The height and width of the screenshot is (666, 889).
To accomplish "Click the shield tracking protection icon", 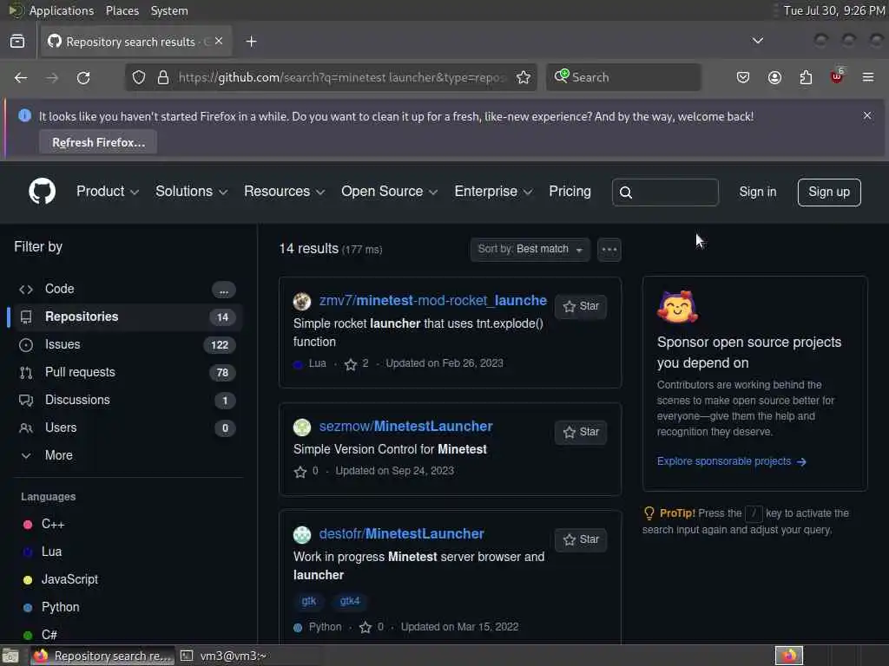I will pos(139,77).
